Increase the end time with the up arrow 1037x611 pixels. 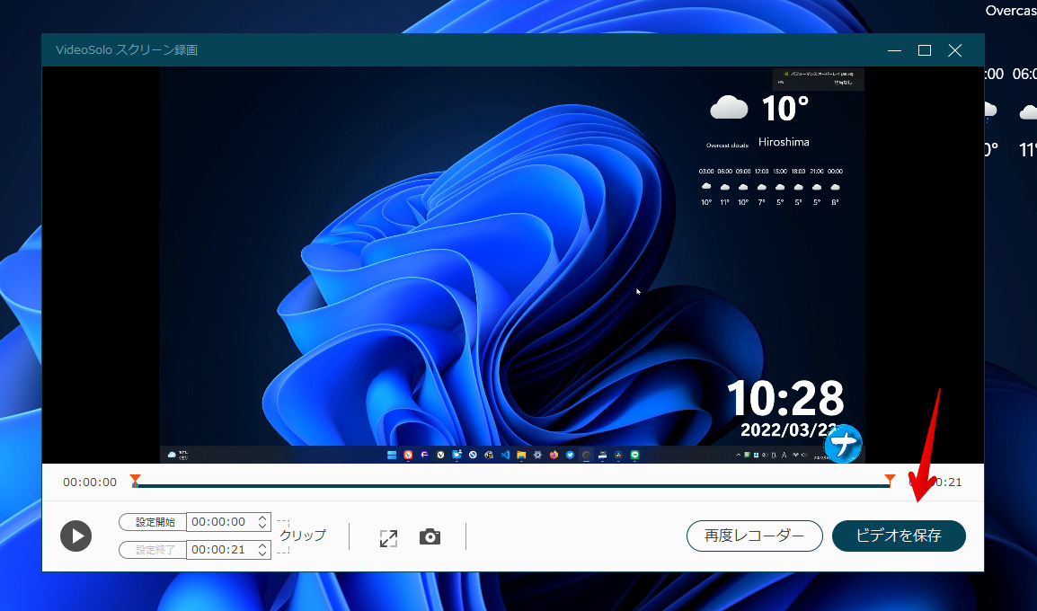(262, 545)
